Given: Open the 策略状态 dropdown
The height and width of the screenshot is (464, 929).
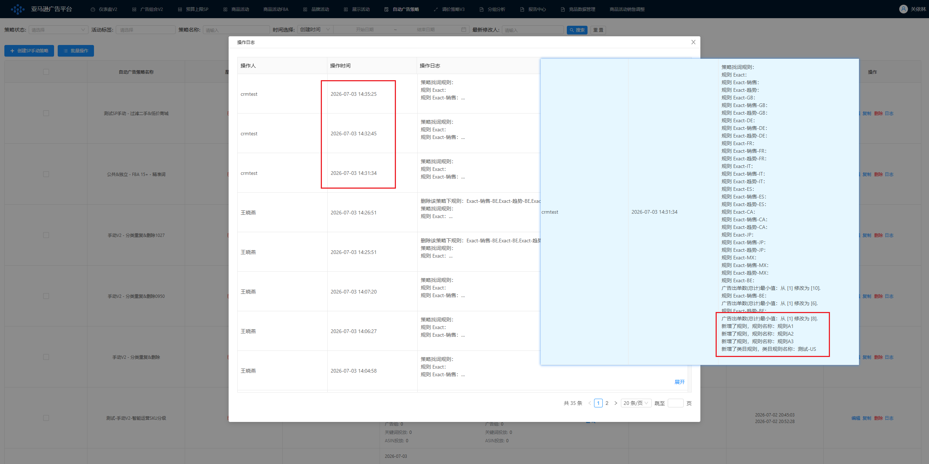Looking at the screenshot, I should click(58, 30).
